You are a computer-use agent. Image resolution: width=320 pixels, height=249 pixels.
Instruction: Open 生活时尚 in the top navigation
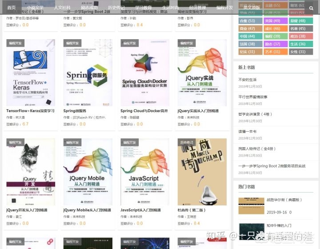coord(170,8)
